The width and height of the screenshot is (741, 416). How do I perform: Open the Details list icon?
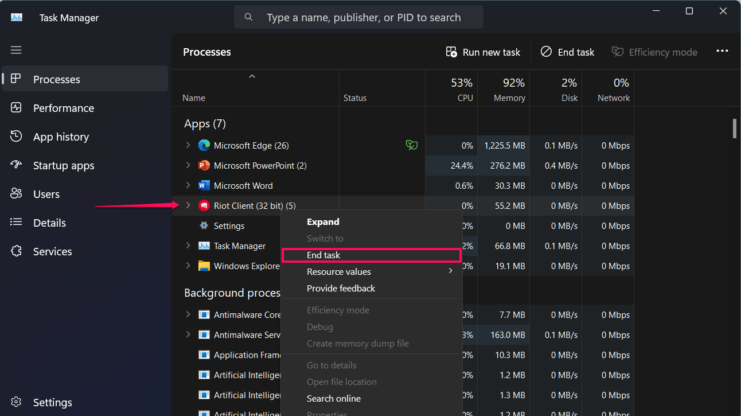coord(16,222)
